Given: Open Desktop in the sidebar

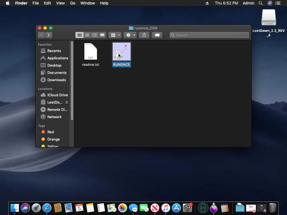Looking at the screenshot, I should tap(54, 65).
